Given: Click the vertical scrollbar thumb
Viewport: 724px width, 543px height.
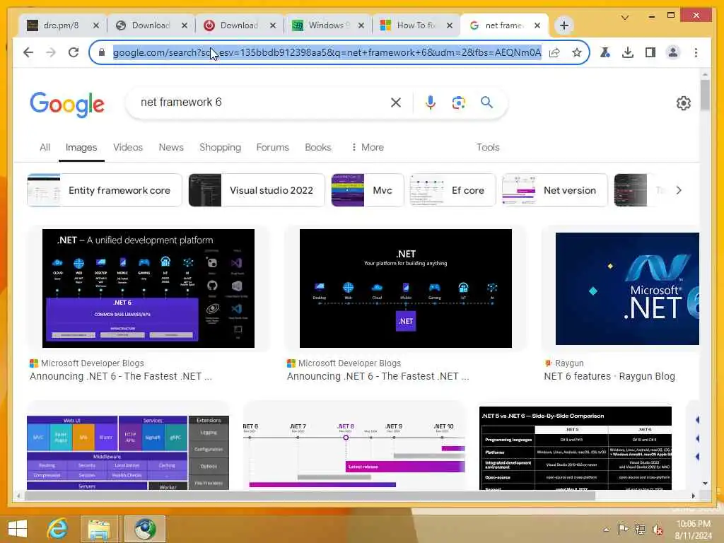Looking at the screenshot, I should coord(705,95).
